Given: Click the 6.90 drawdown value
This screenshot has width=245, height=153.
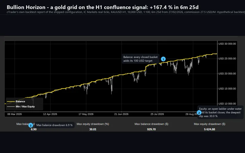Looking at the screenshot, I should tap(34, 129).
